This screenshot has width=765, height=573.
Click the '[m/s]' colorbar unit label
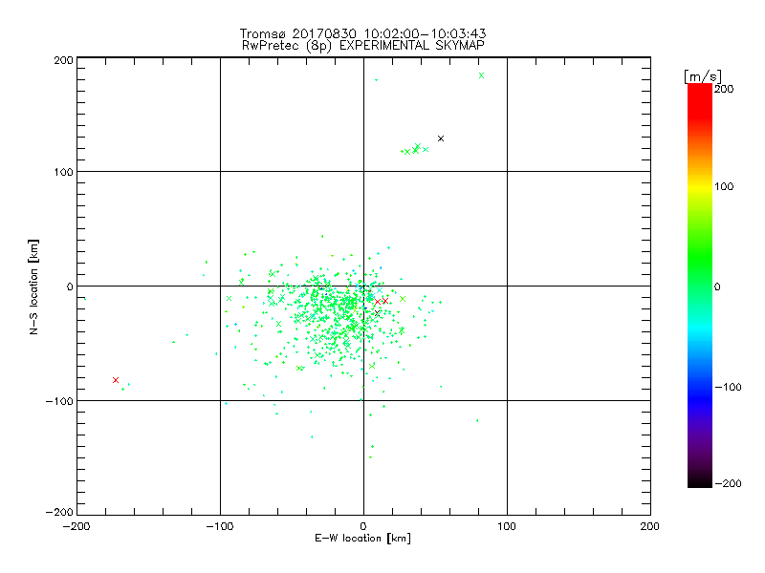point(703,76)
